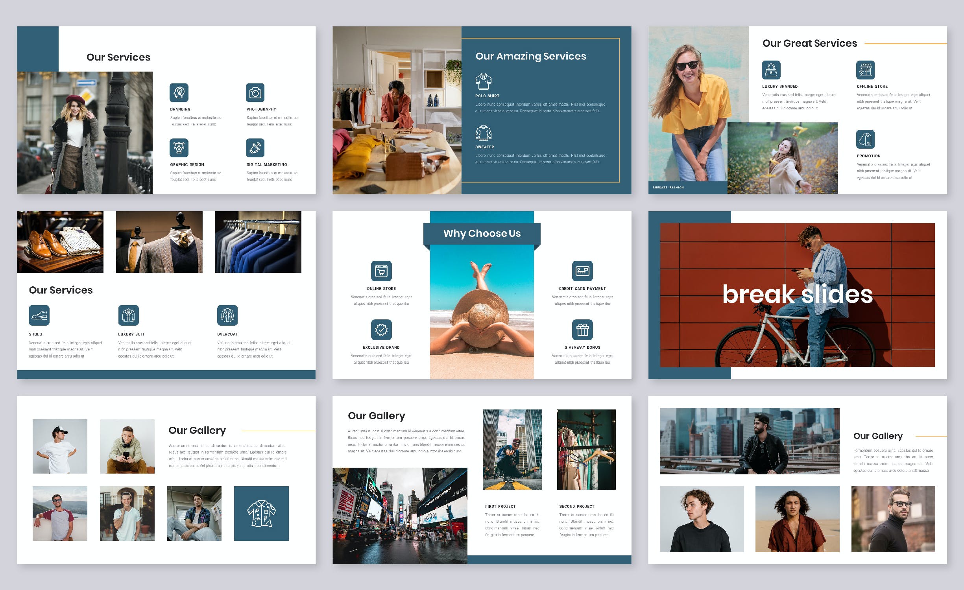
Task: Select the Graphic Design pen tool icon
Action: [x=179, y=149]
